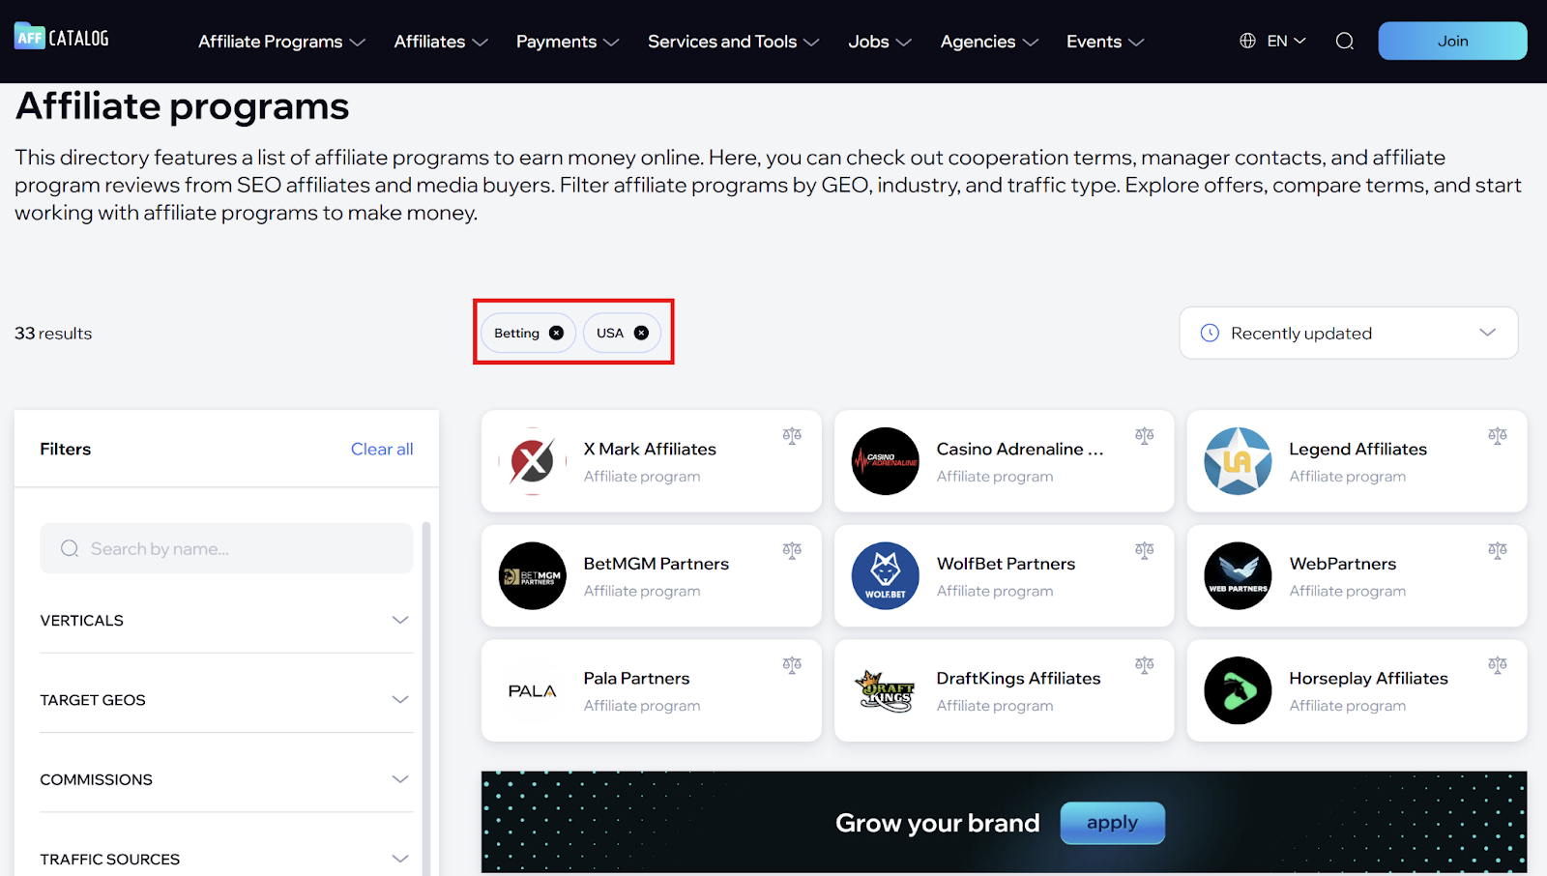Open the Recently updated sort dropdown
The width and height of the screenshot is (1547, 876).
[x=1348, y=333]
